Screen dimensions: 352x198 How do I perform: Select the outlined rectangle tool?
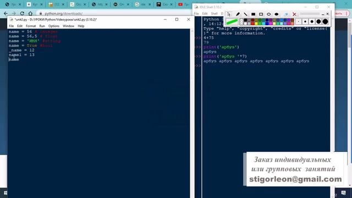261,14
